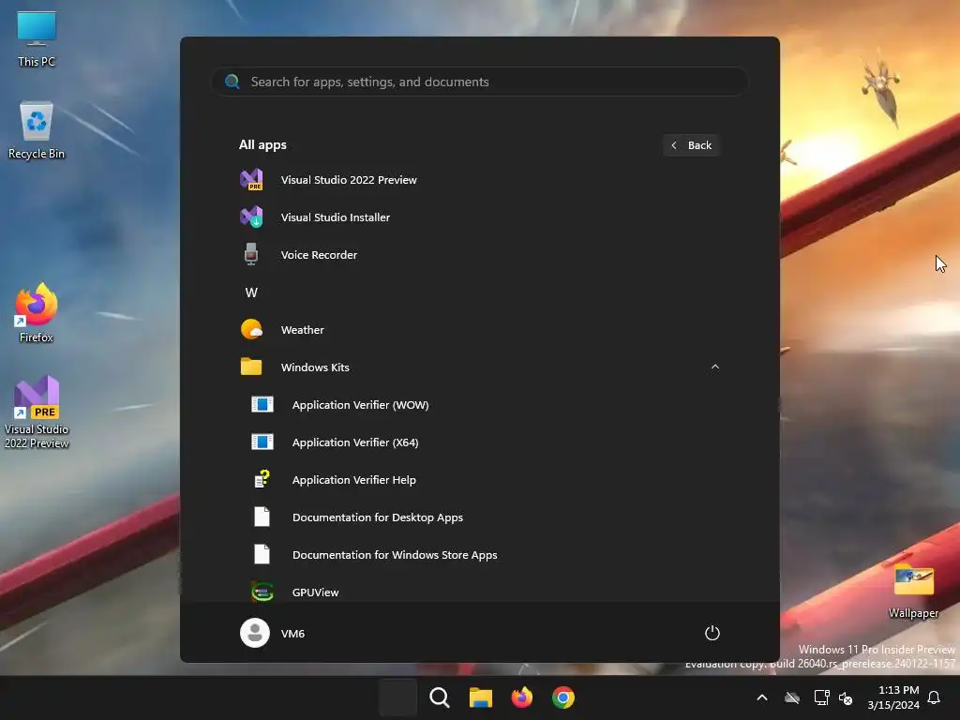The image size is (960, 720).
Task: Launch GPUView icon
Action: pos(262,592)
